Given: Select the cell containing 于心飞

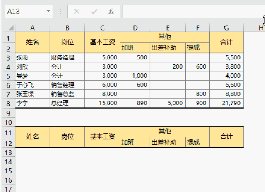Looking at the screenshot, I should (32, 85).
